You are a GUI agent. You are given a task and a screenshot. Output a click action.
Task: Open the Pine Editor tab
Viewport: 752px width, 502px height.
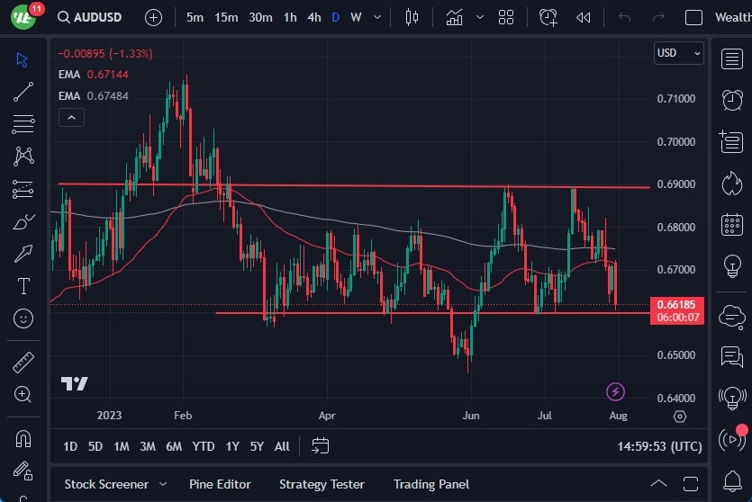[x=220, y=484]
